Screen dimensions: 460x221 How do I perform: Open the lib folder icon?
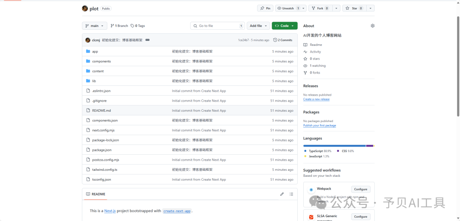tap(88, 81)
